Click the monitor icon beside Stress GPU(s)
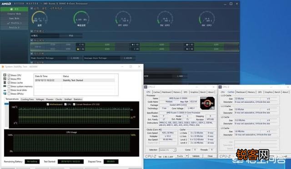The width and height of the screenshot is (291, 169). (x=5, y=94)
